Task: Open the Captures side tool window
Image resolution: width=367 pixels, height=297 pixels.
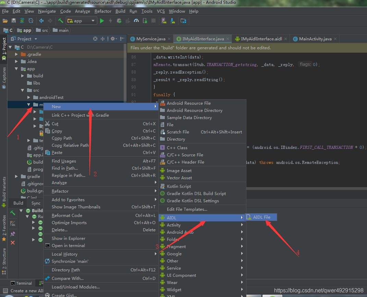Action: point(4,78)
